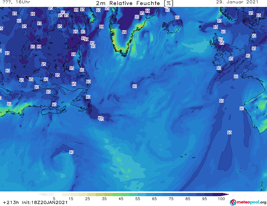Click the 95 label just north of Iceland

pyautogui.click(x=177, y=17)
